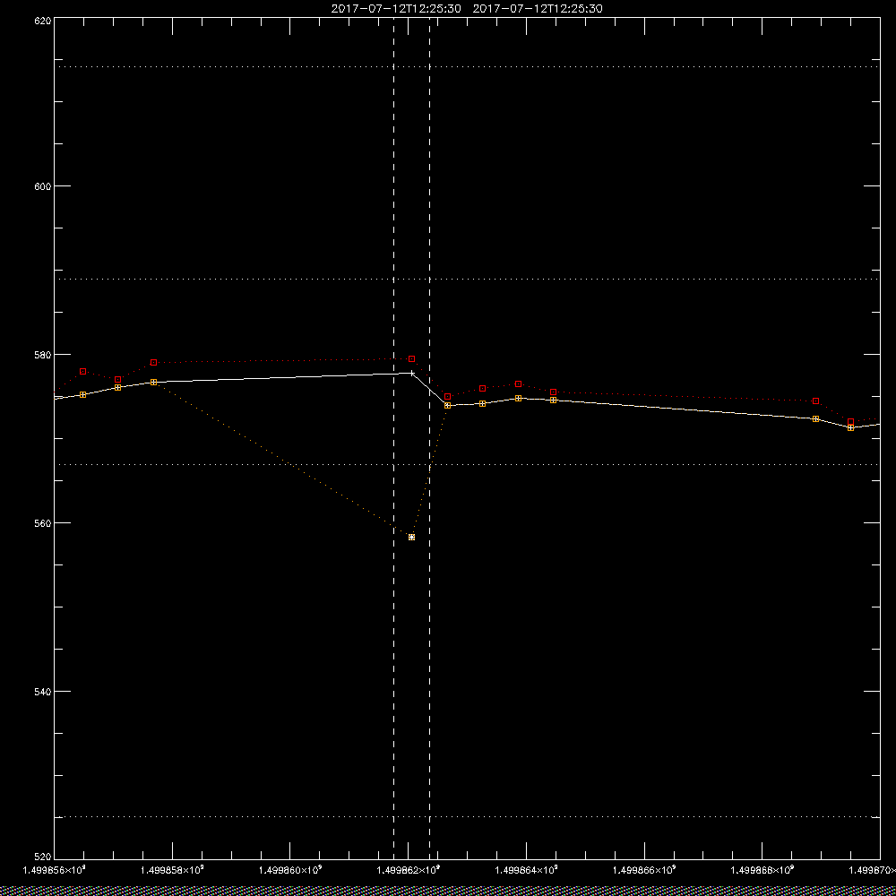Click the 560 y-axis label
The height and width of the screenshot is (896, 896).
pos(43,523)
